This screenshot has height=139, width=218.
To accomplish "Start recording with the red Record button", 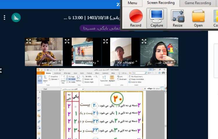I will pos(136,18).
